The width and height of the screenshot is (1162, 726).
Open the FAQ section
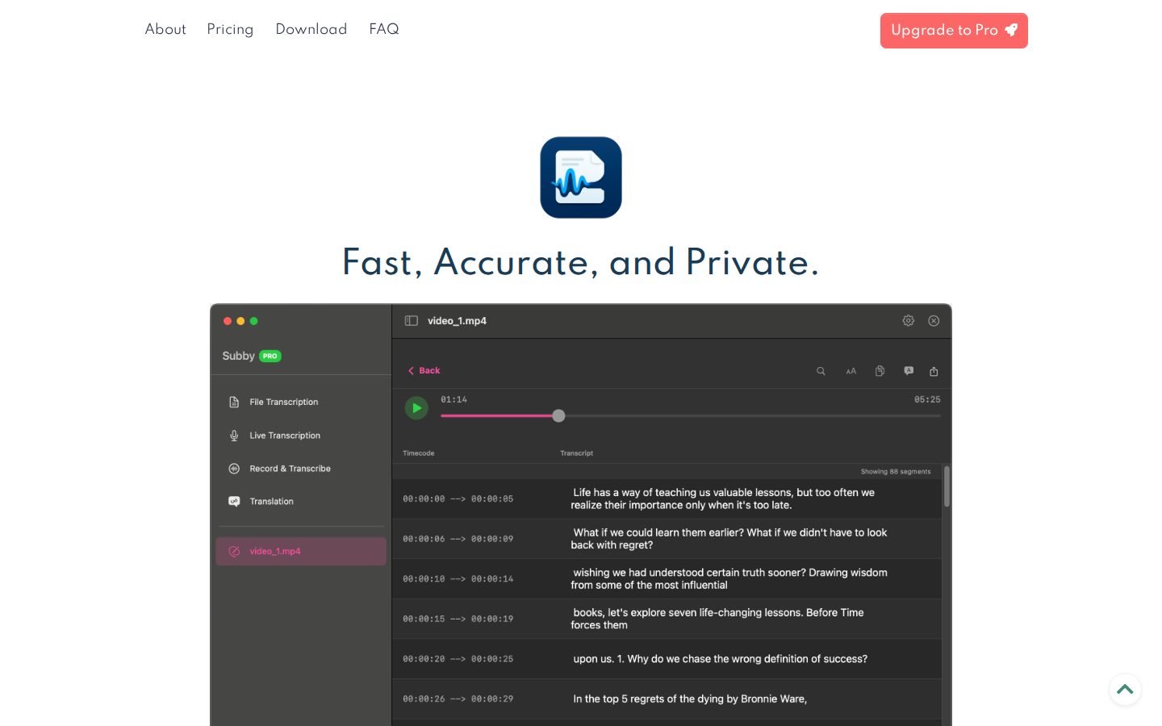pyautogui.click(x=384, y=29)
